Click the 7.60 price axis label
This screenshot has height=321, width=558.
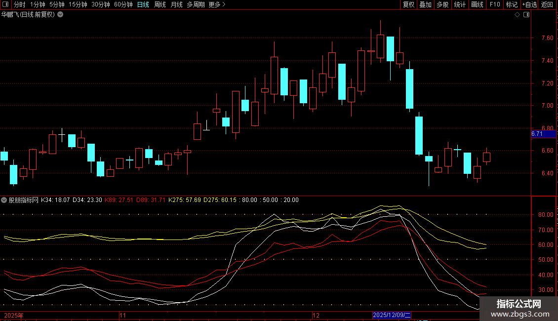547,38
